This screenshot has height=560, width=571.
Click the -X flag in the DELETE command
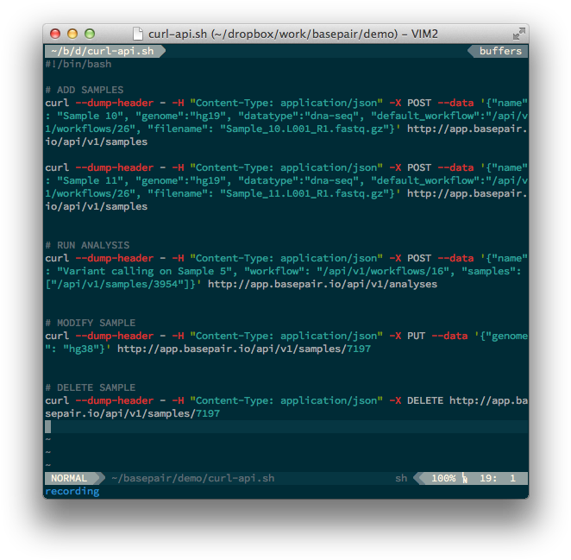395,400
